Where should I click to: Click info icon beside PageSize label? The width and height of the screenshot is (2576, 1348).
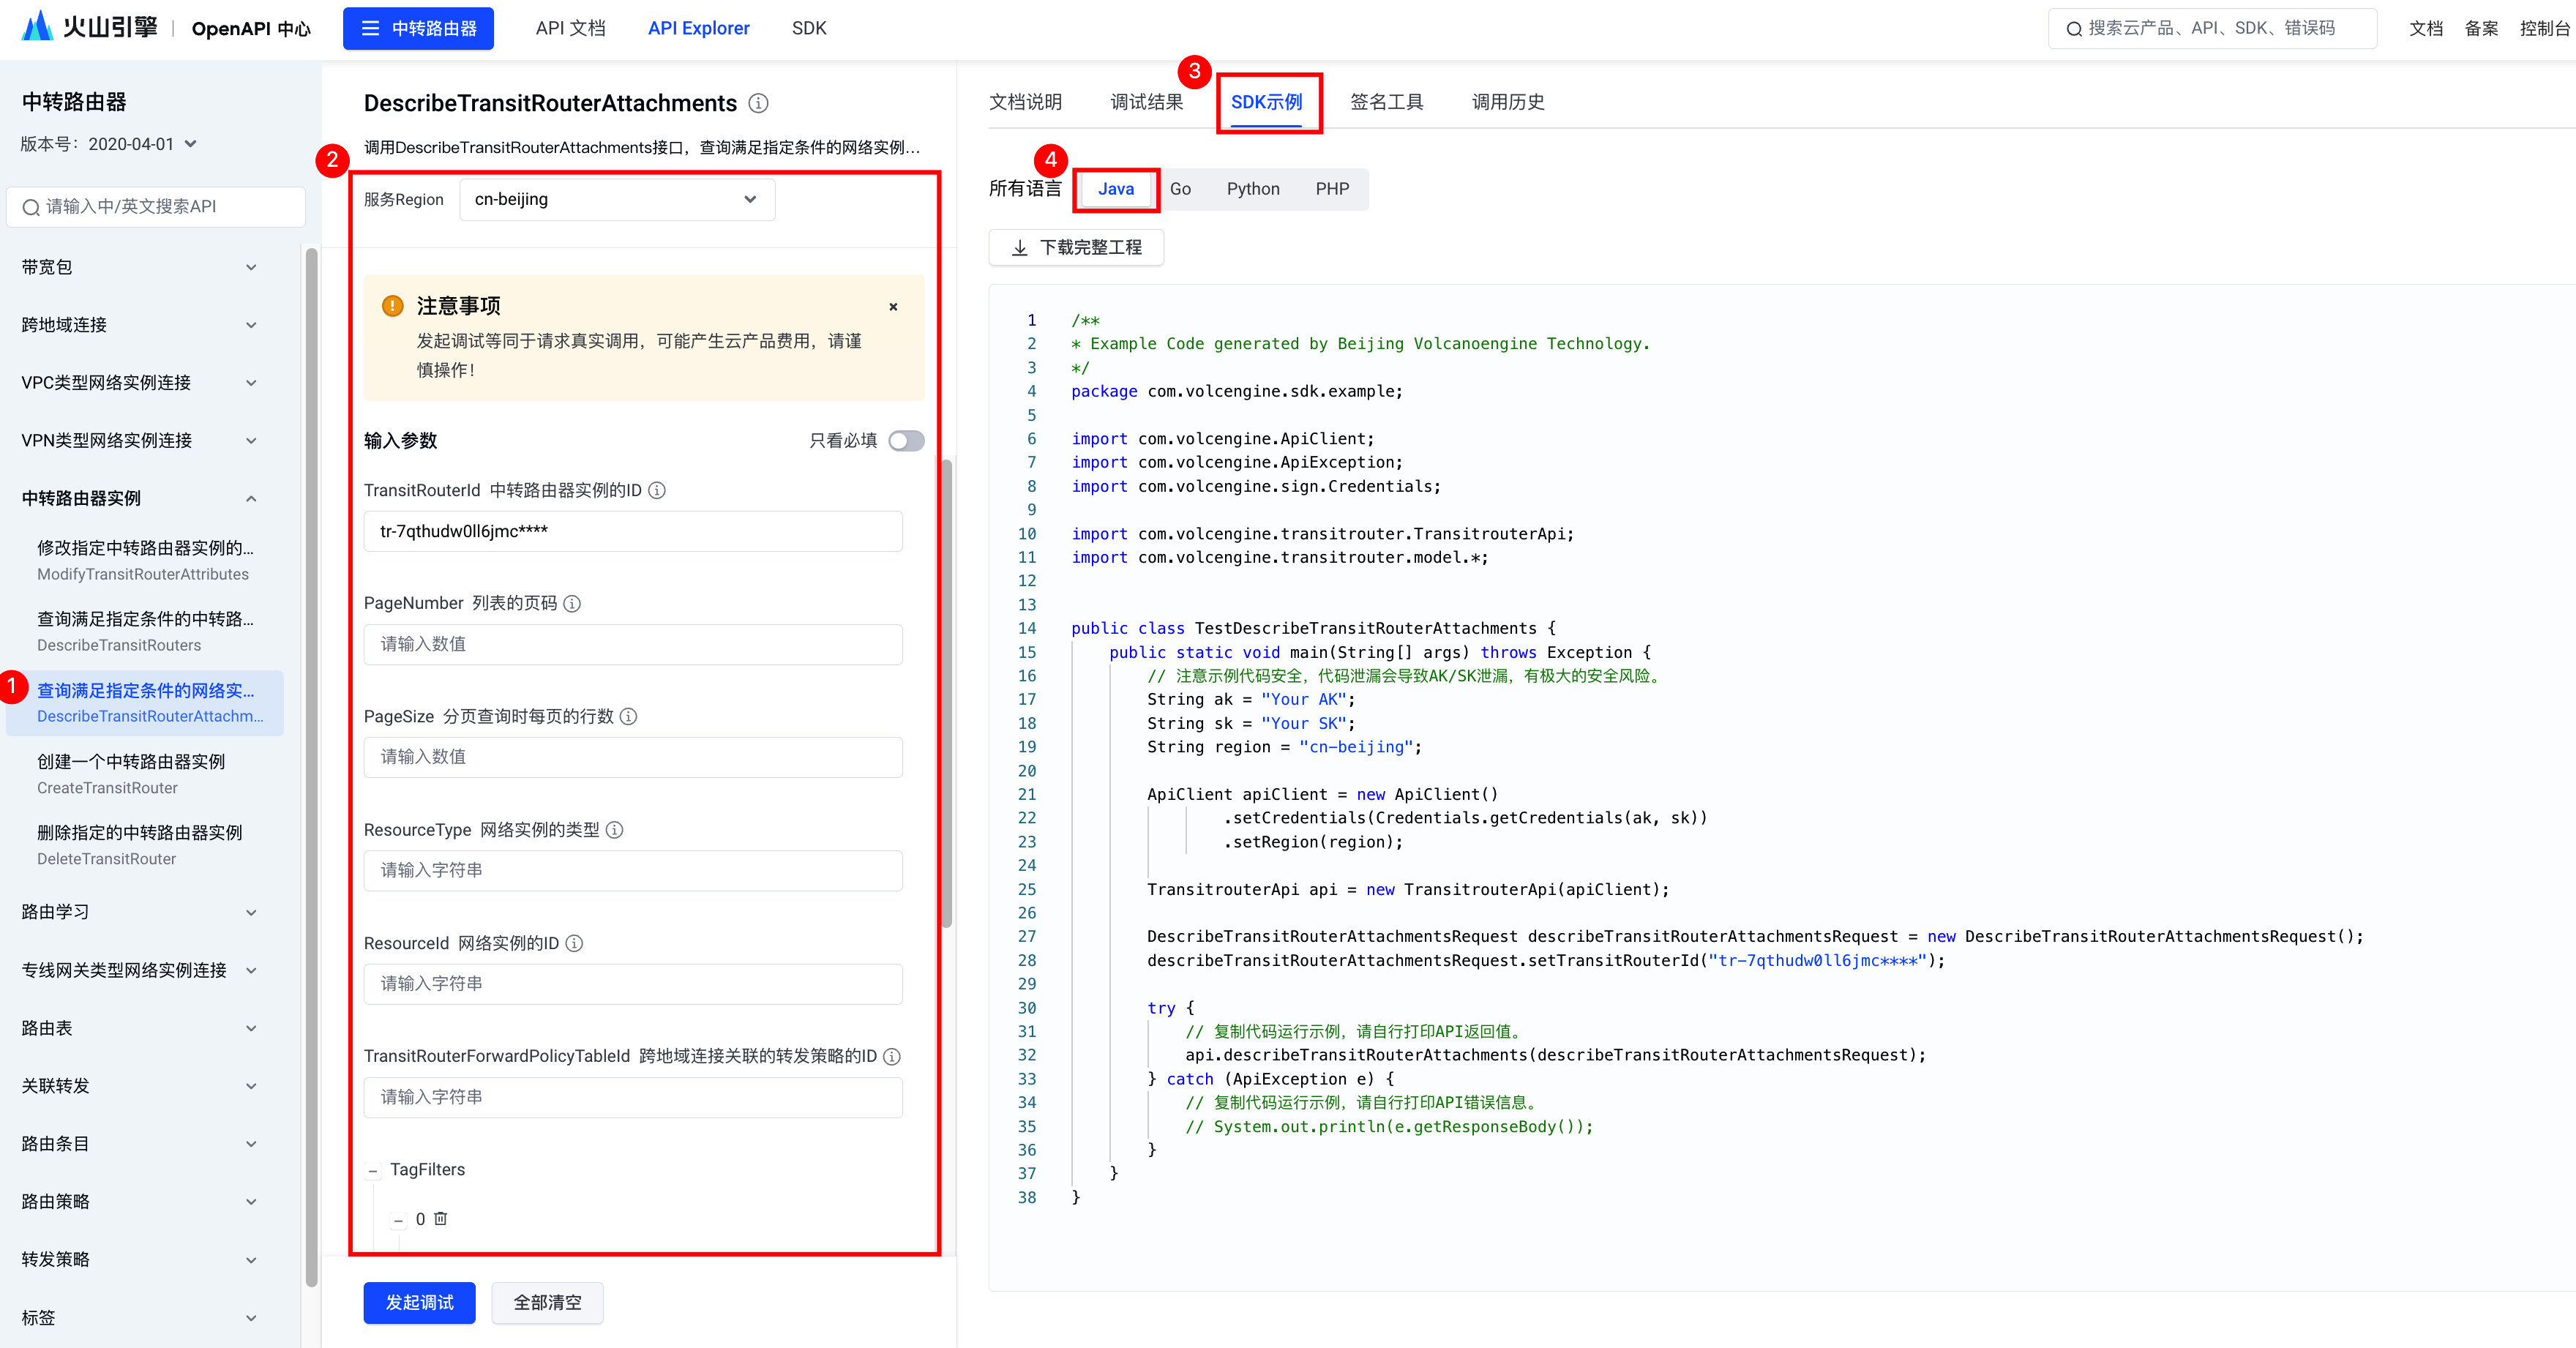628,716
